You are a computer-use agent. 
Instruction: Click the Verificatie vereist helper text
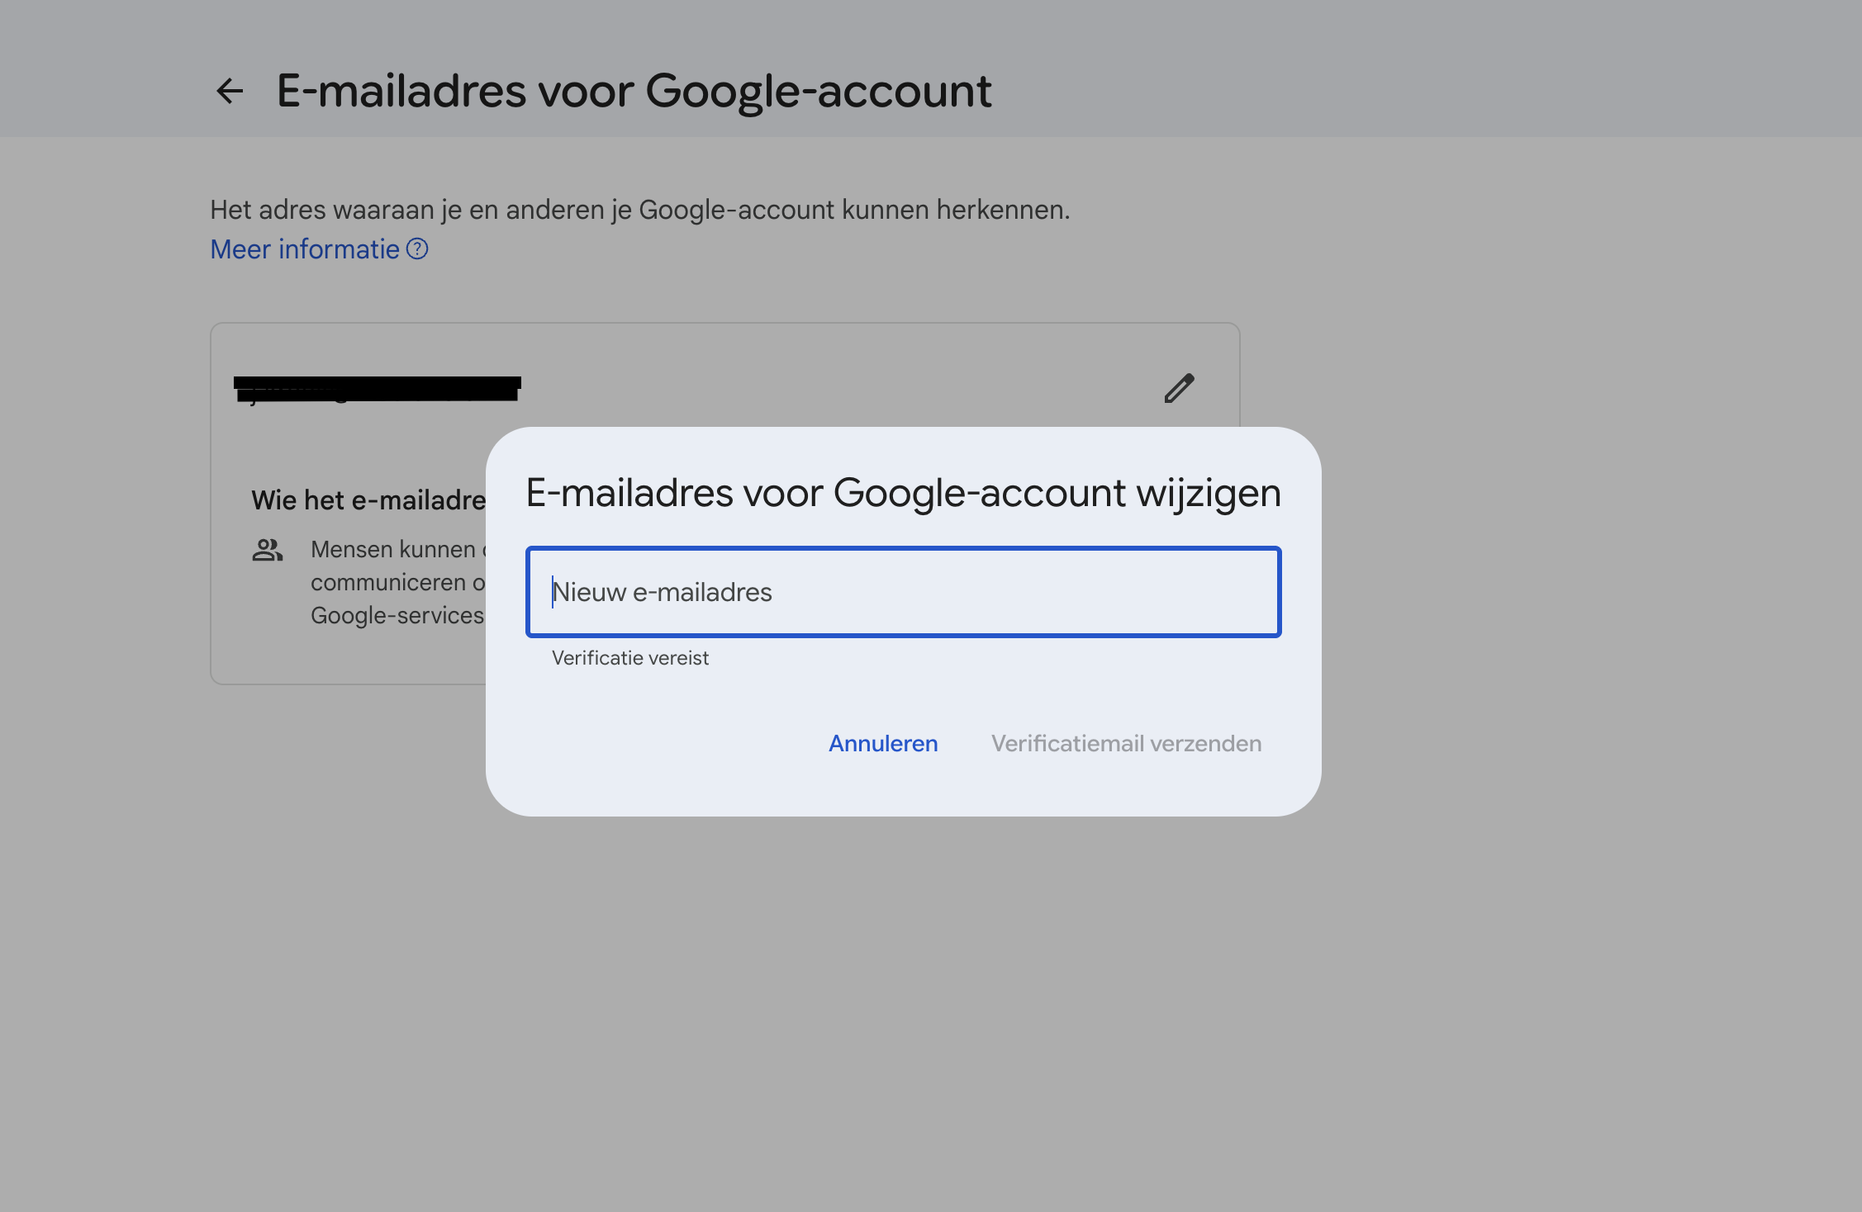pos(629,658)
